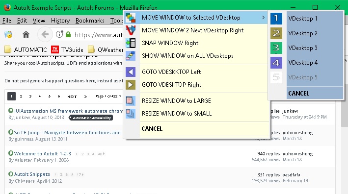Open the Firefox History menu

[60, 21]
